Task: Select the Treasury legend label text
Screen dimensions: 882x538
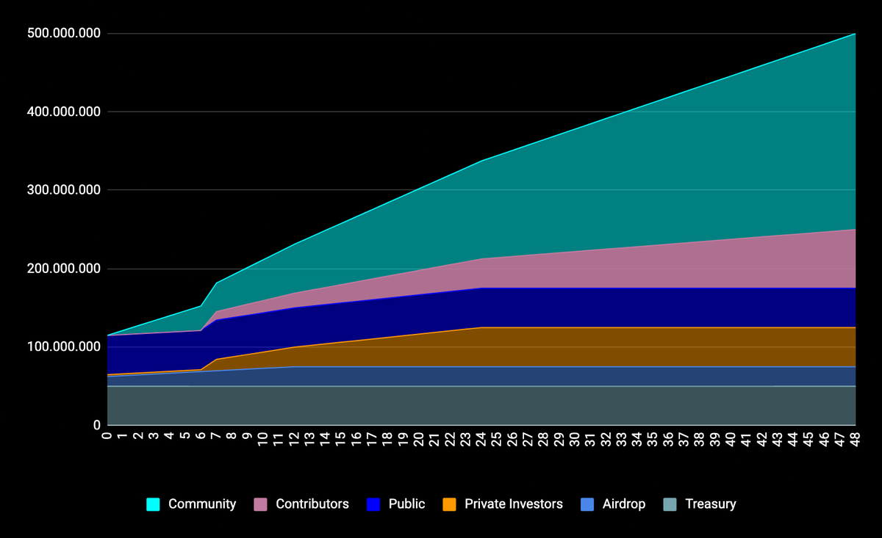Action: (x=710, y=504)
